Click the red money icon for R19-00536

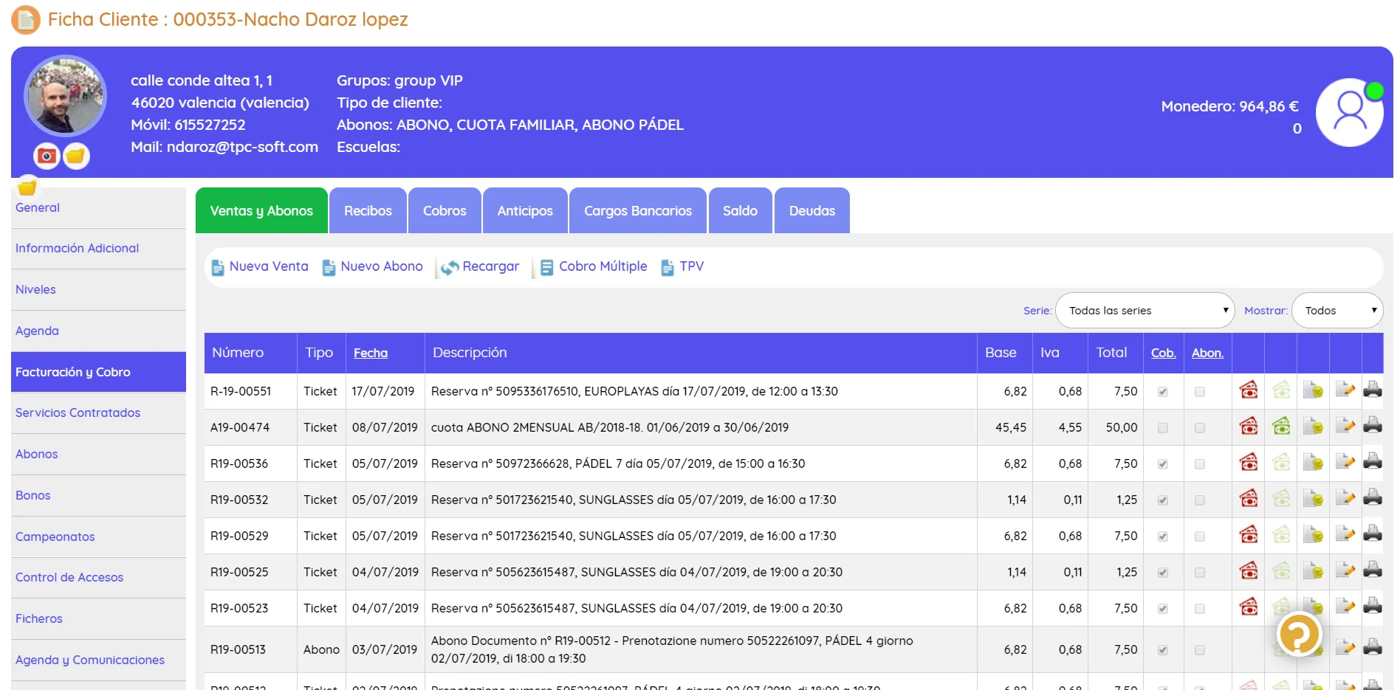[x=1249, y=462]
